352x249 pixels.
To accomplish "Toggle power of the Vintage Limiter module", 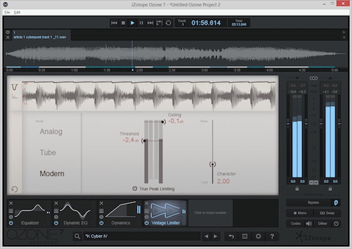I will [147, 223].
